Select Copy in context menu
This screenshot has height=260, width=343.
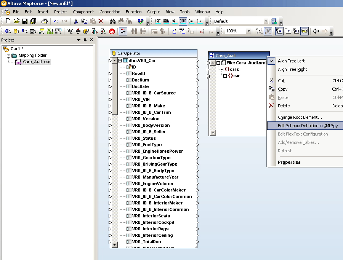coord(305,89)
